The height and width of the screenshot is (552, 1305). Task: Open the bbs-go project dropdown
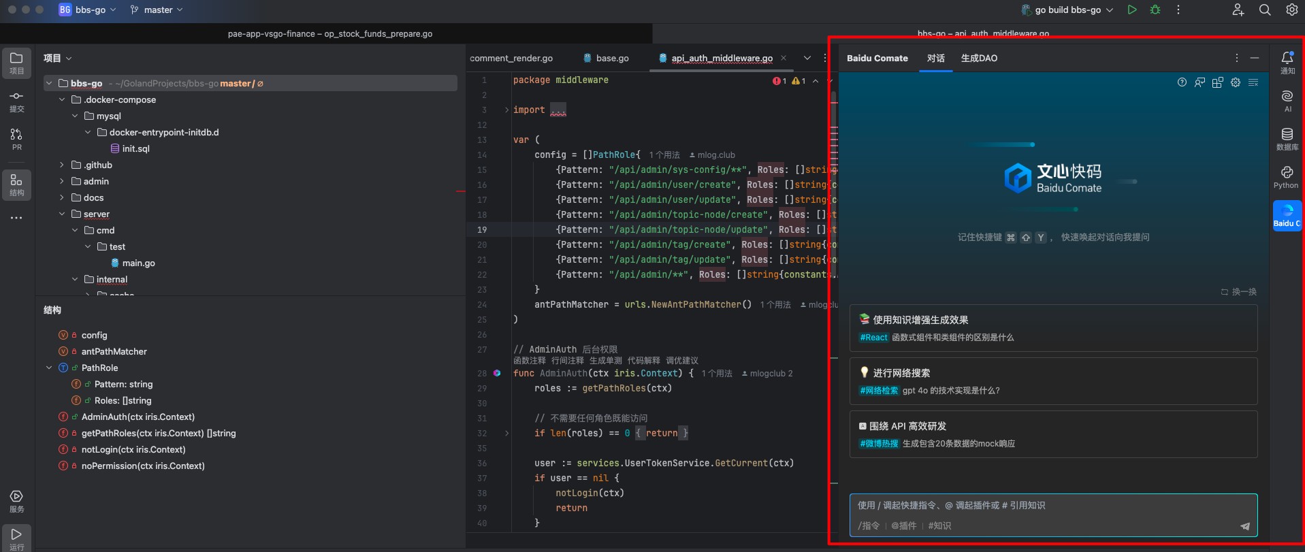[87, 10]
